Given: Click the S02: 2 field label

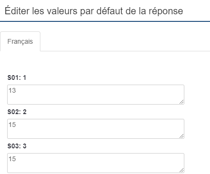Looking at the screenshot, I should 17,112.
